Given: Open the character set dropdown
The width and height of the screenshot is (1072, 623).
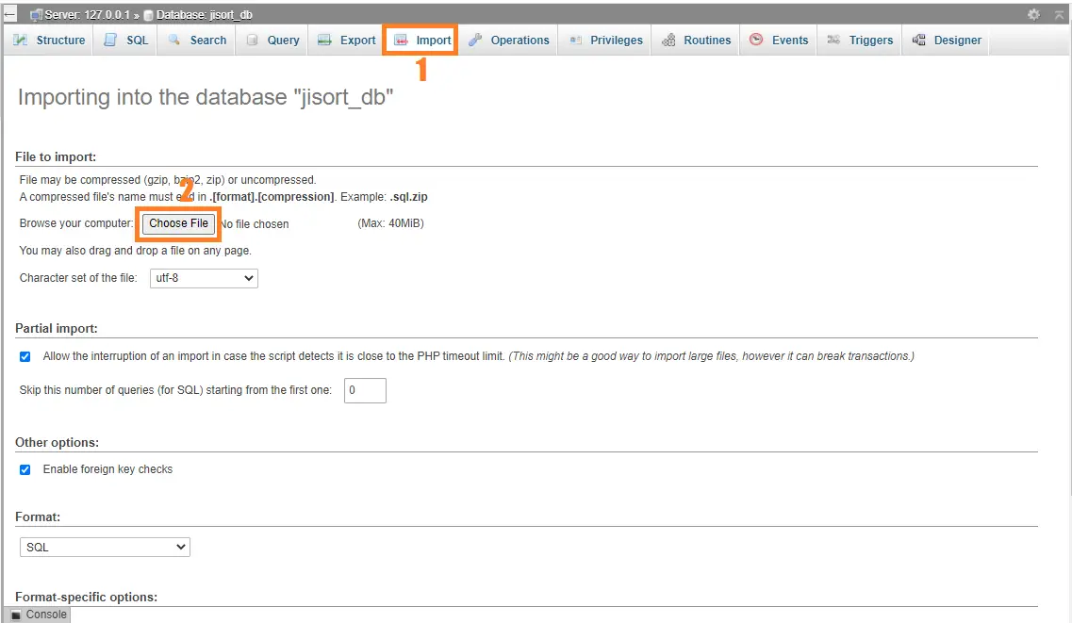Looking at the screenshot, I should coord(204,278).
